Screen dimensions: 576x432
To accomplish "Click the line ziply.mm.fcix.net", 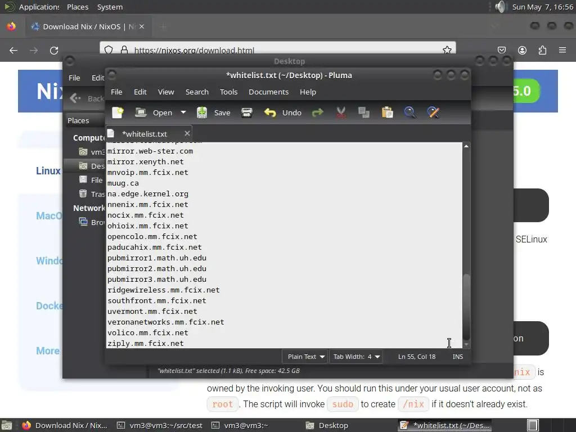I will (x=146, y=344).
